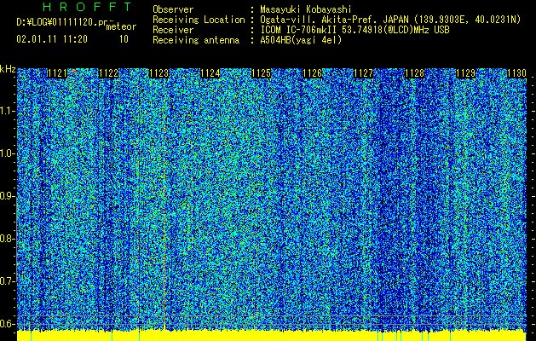Click the 1126 time marker

click(x=313, y=73)
